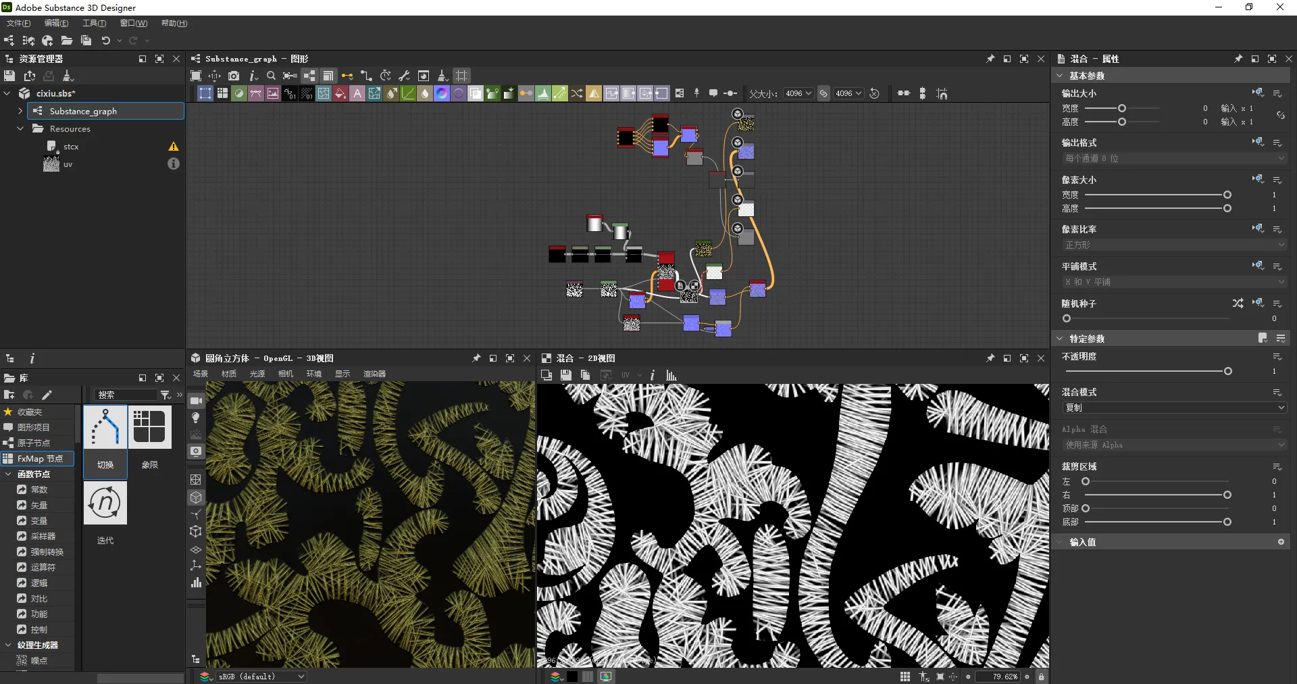Open the 混合模式 blend mode dropdown
Viewport: 1297px width, 684px height.
click(1173, 408)
